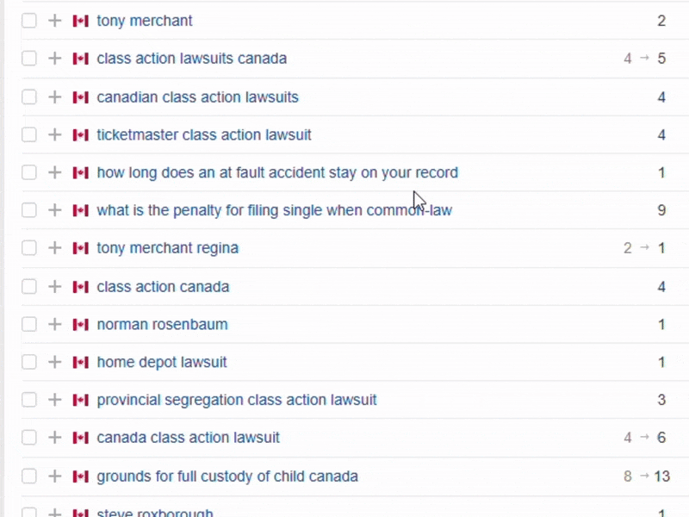Image resolution: width=689 pixels, height=517 pixels.
Task: Click plus icon beside home depot lawsuit
Action: click(54, 362)
